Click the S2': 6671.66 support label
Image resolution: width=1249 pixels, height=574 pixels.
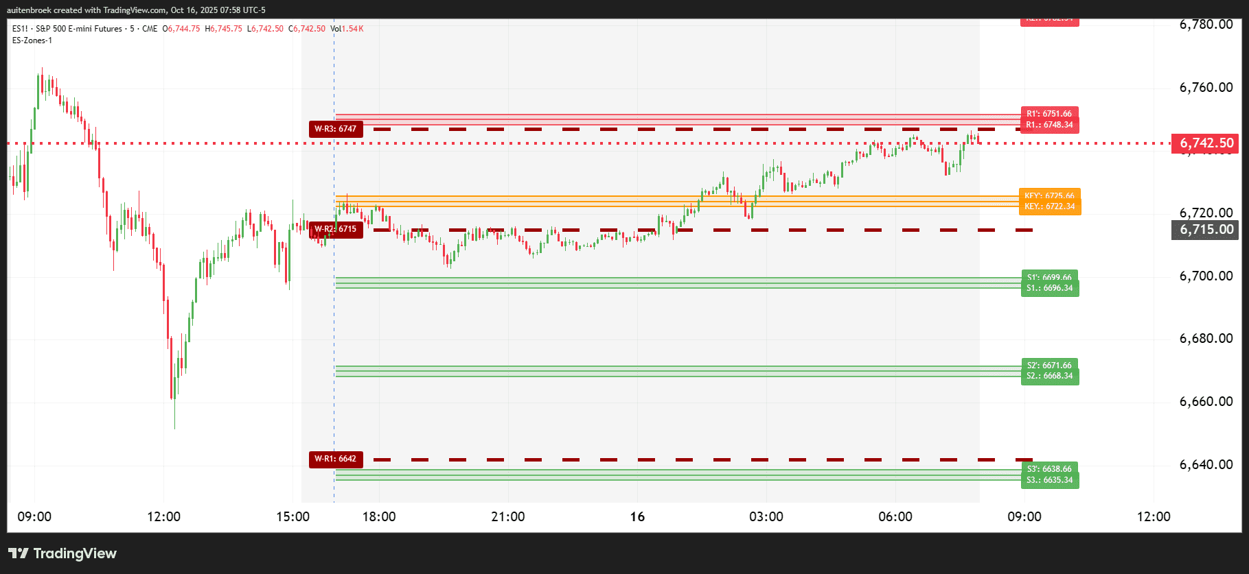pos(1050,365)
